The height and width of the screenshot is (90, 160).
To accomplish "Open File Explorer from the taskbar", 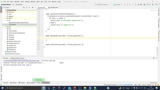I will tap(85, 88).
